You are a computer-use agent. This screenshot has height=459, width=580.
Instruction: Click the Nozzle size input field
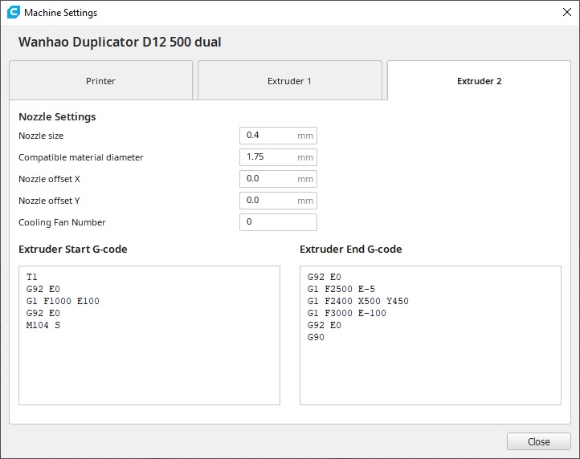click(x=278, y=136)
